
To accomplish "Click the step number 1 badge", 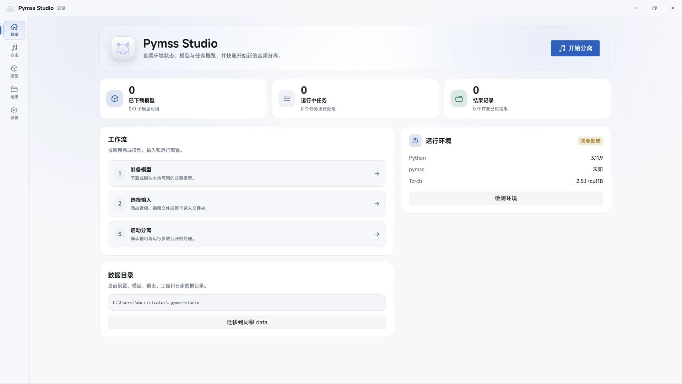I will coord(120,174).
